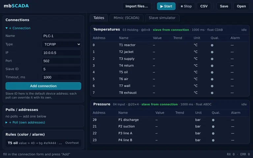Click quality indicator dot for T2 jacket

[x=212, y=52]
